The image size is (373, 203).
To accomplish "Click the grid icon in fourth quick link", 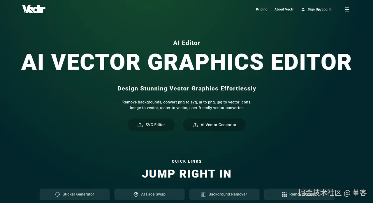I will point(284,194).
